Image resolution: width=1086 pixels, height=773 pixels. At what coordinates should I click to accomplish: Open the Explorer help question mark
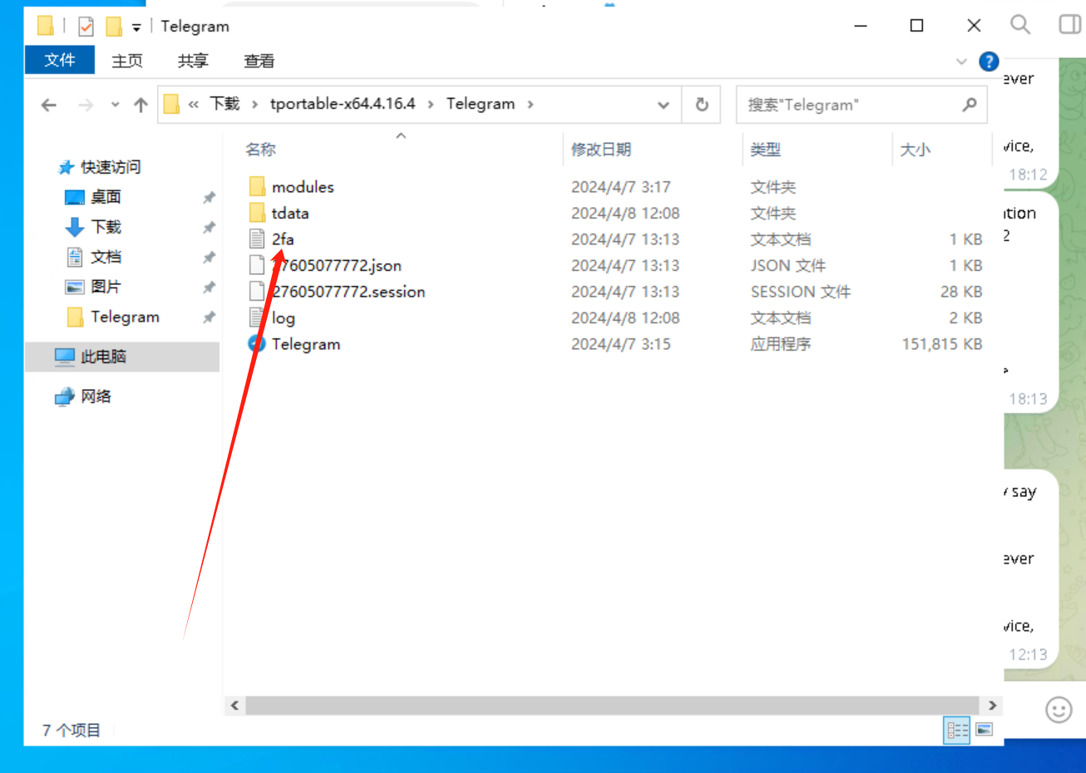click(x=989, y=62)
